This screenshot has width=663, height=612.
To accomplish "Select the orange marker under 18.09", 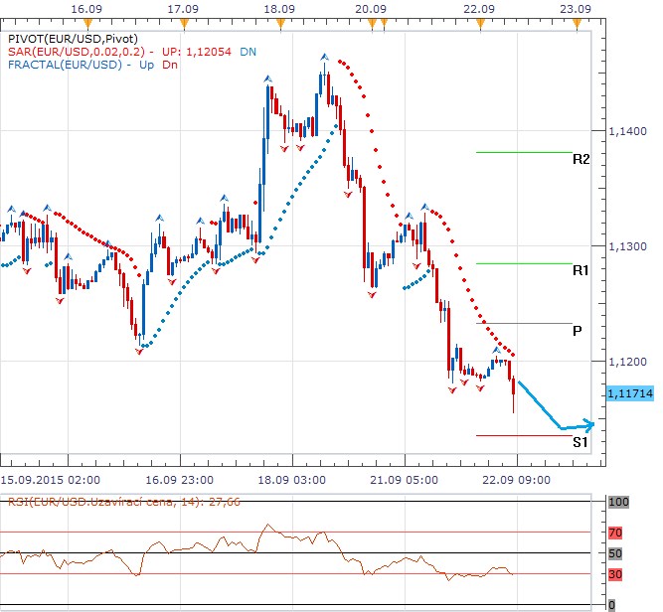I will [x=281, y=22].
